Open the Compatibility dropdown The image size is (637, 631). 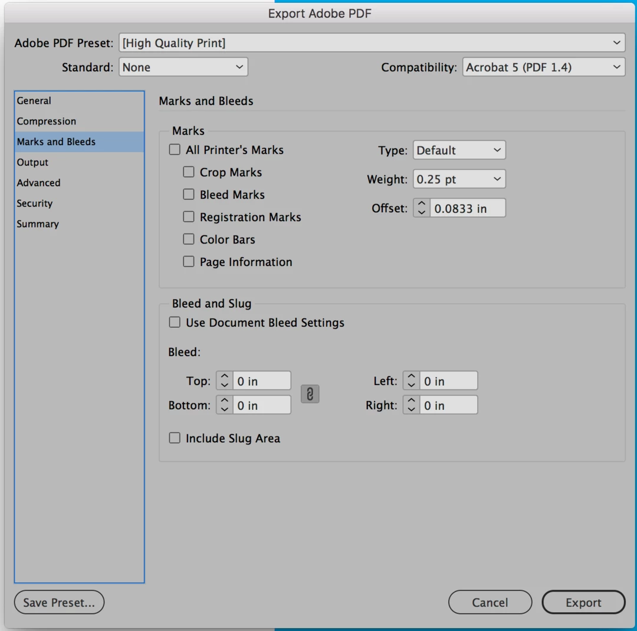[x=544, y=67]
